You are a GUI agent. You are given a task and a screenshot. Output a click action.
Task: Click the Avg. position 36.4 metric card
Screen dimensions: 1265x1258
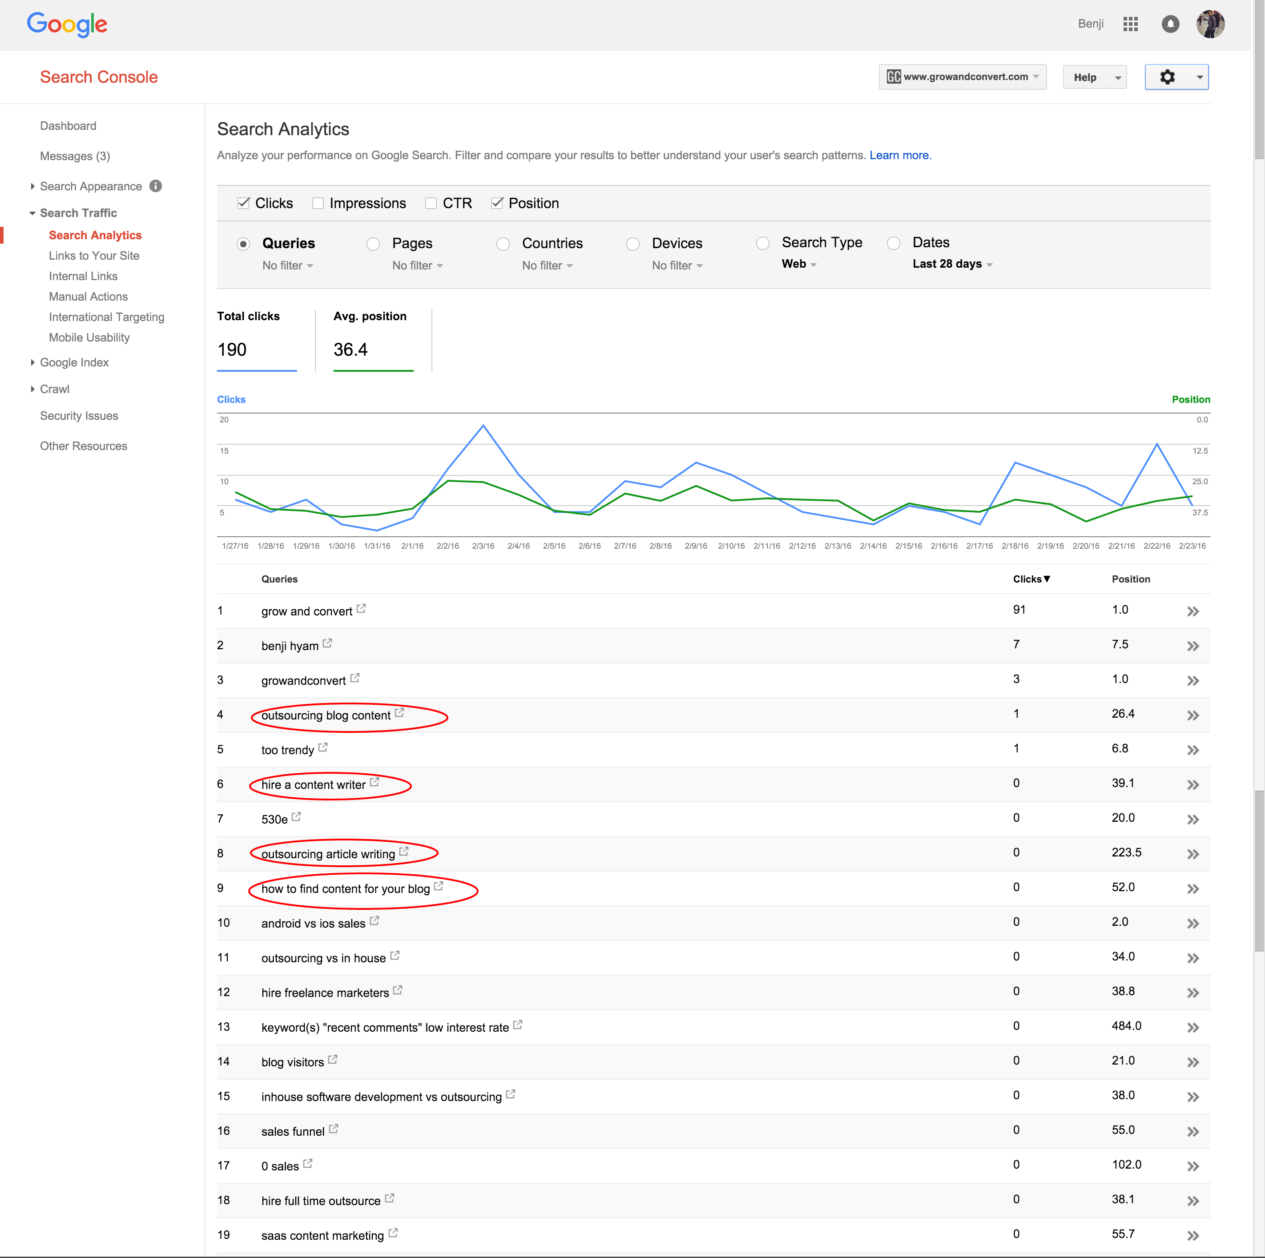(373, 340)
